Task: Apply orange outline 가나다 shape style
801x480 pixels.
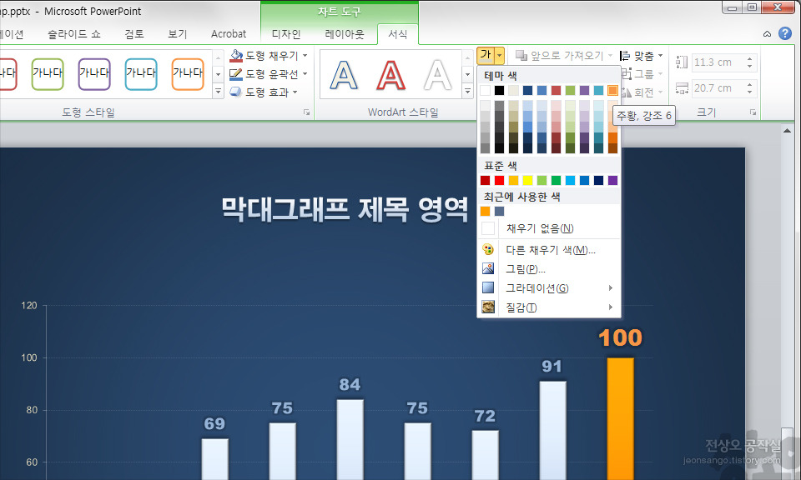Action: 188,74
